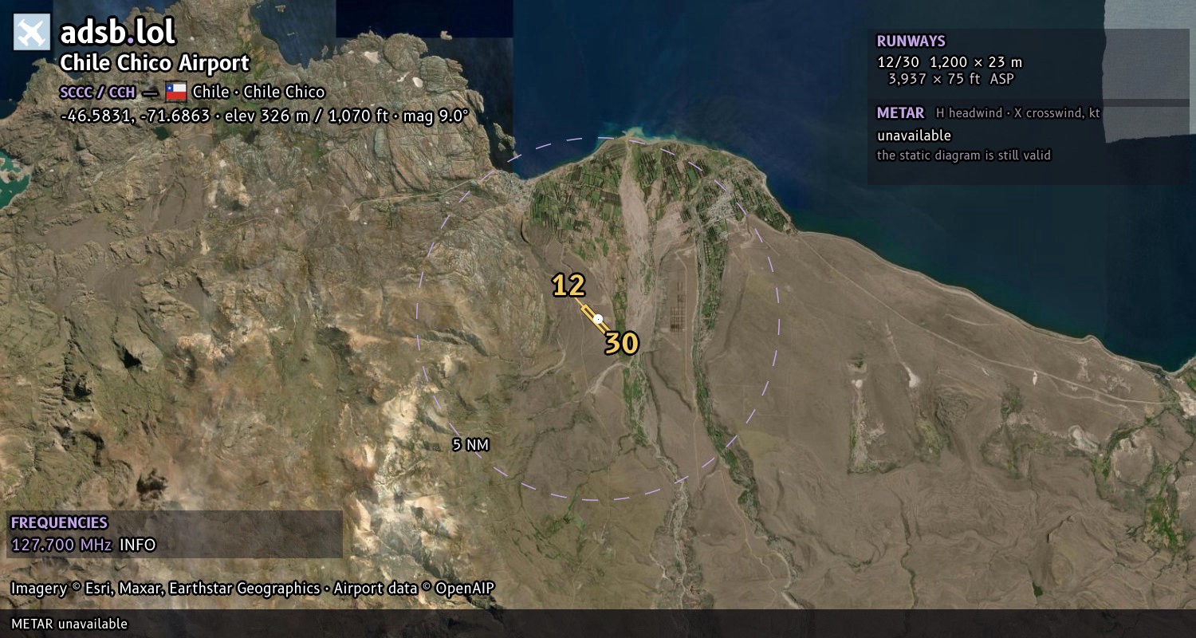The height and width of the screenshot is (638, 1196).
Task: Click the Chile flag icon
Action: 175,92
